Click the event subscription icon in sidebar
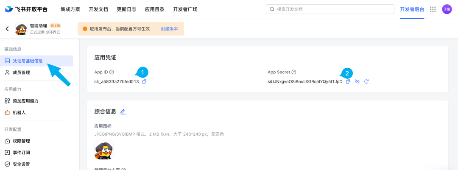 click(x=8, y=153)
